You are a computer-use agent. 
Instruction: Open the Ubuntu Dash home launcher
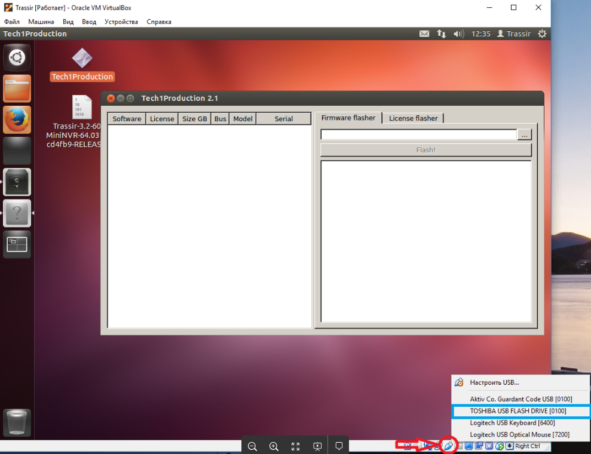tap(17, 57)
